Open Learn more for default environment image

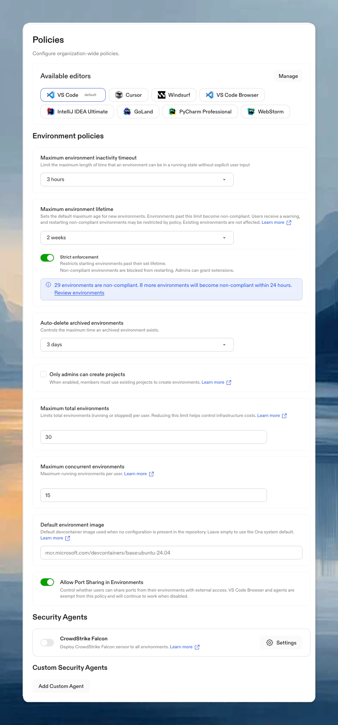(52, 538)
